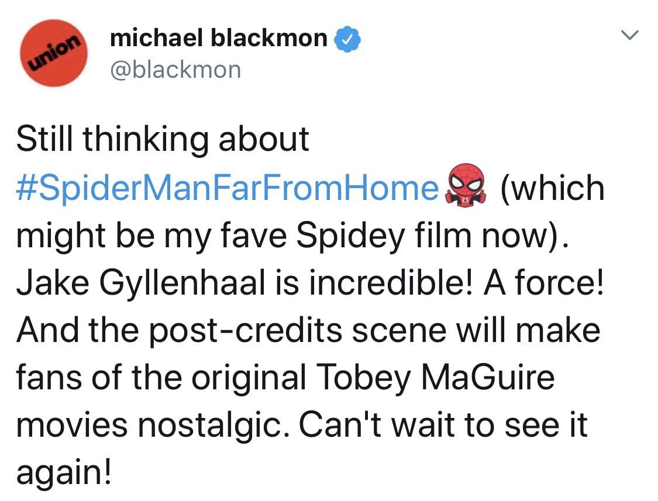Click the word Spidey in the tweet
This screenshot has height=501, width=658.
350,236
